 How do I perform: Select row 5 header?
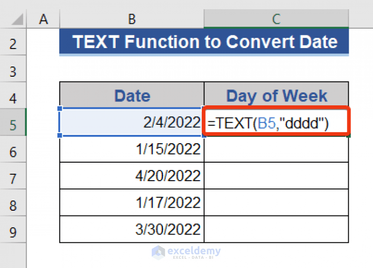(13, 122)
